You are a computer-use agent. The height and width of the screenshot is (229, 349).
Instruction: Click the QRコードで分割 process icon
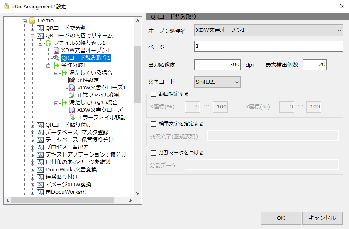tap(40, 28)
